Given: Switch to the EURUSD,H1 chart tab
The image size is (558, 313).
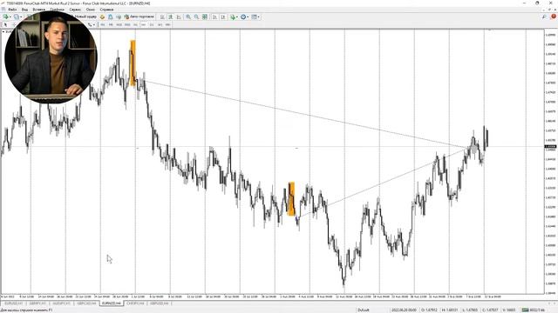Looking at the screenshot, I should (x=14, y=303).
